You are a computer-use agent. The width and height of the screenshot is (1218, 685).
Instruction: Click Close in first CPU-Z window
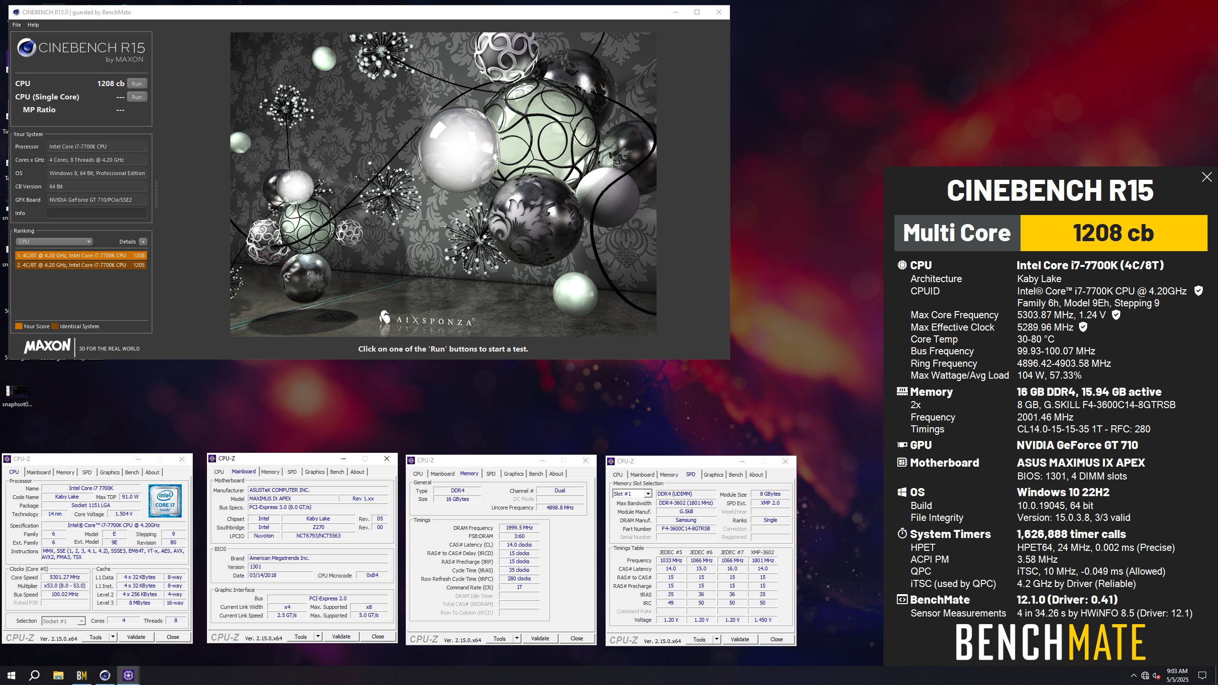click(x=173, y=637)
